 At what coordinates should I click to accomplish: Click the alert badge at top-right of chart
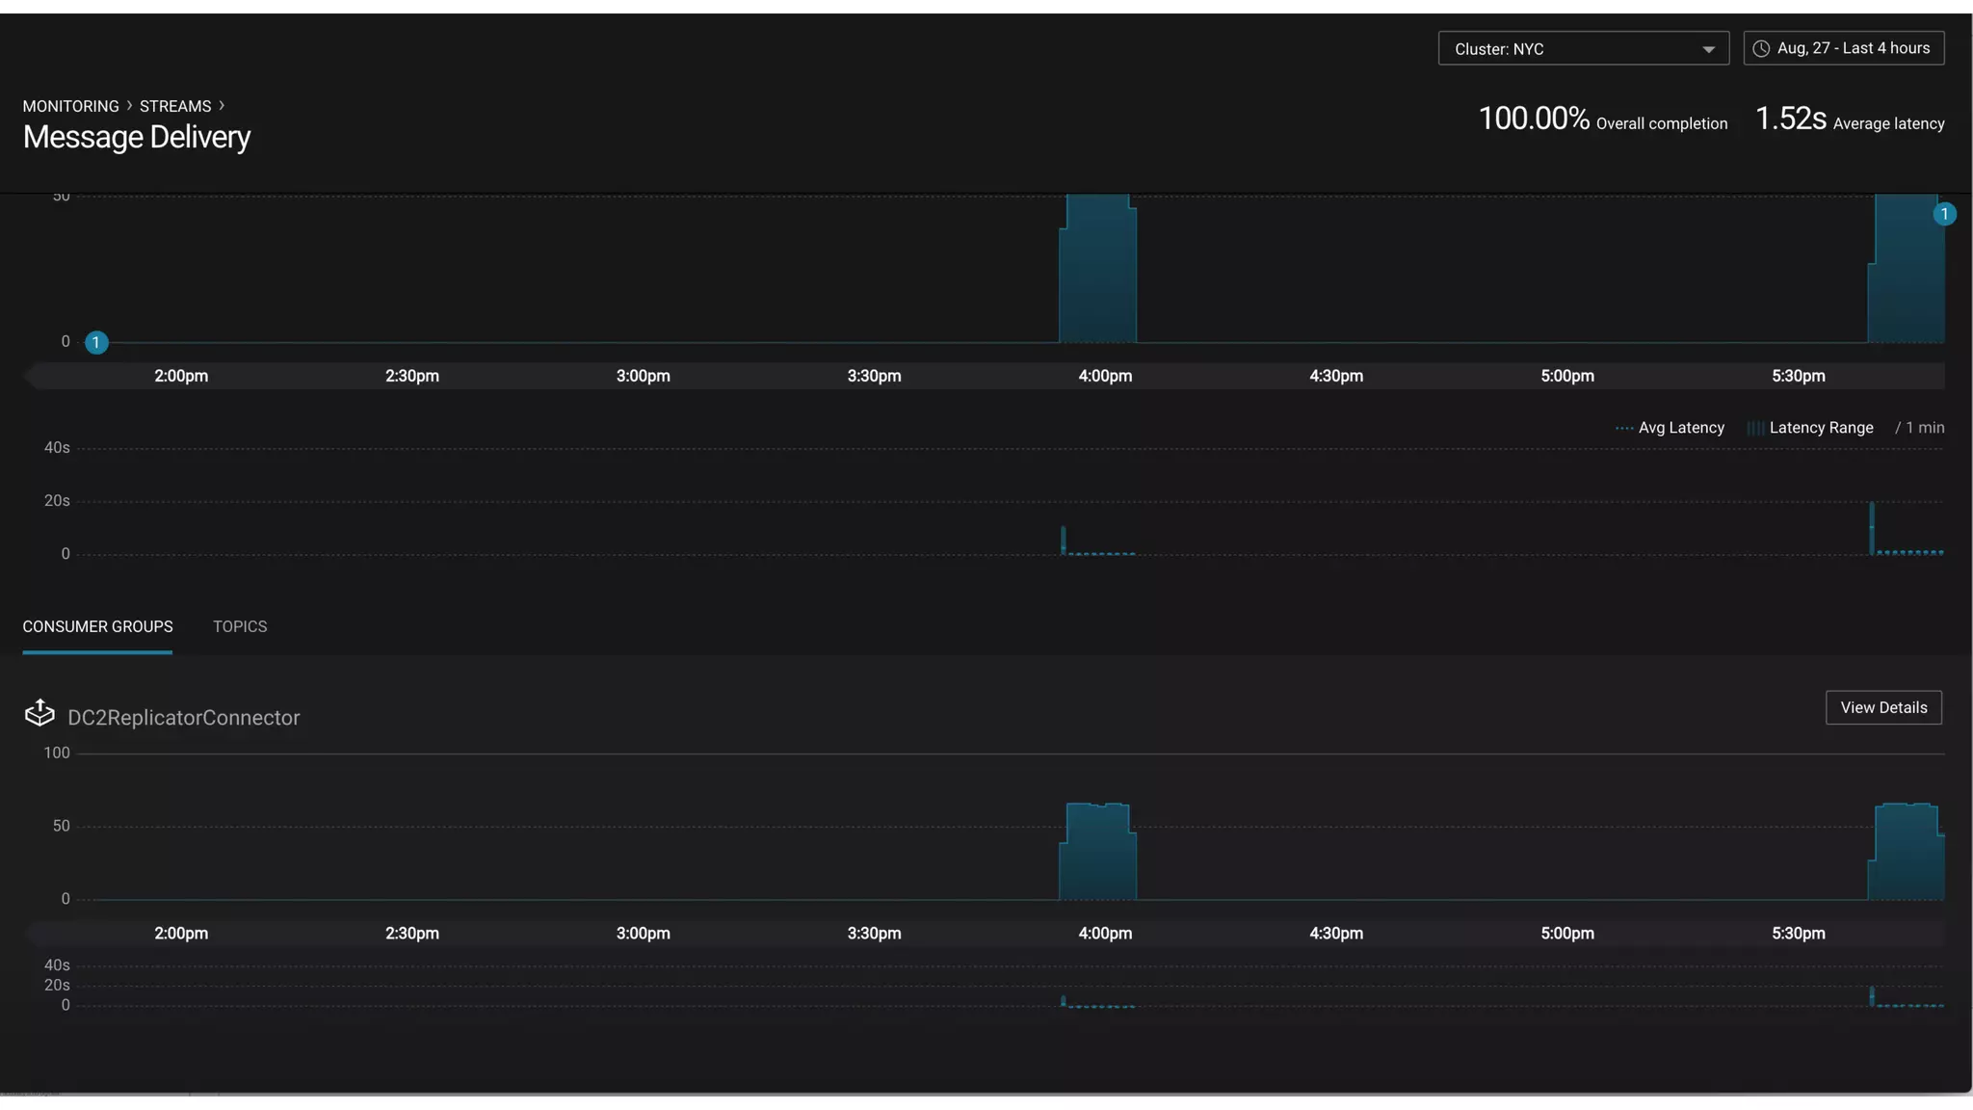1944,214
